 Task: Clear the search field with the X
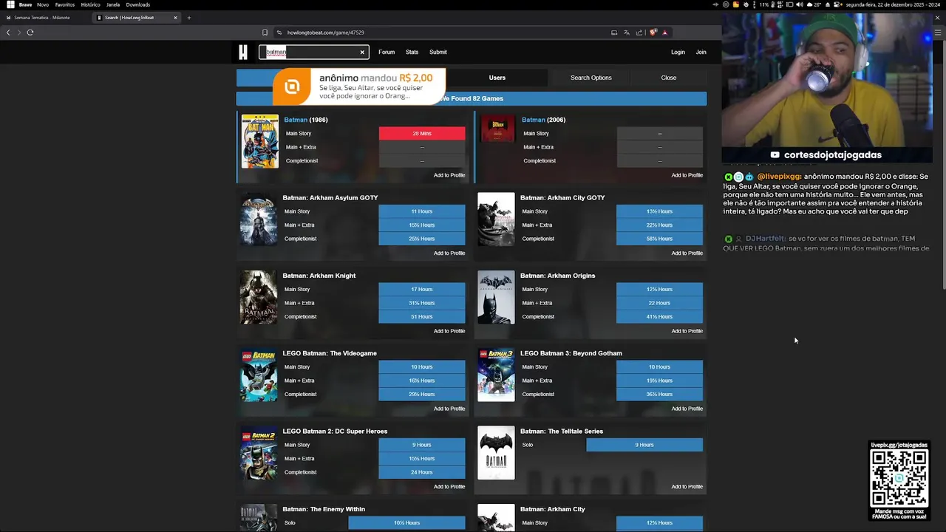tap(362, 52)
